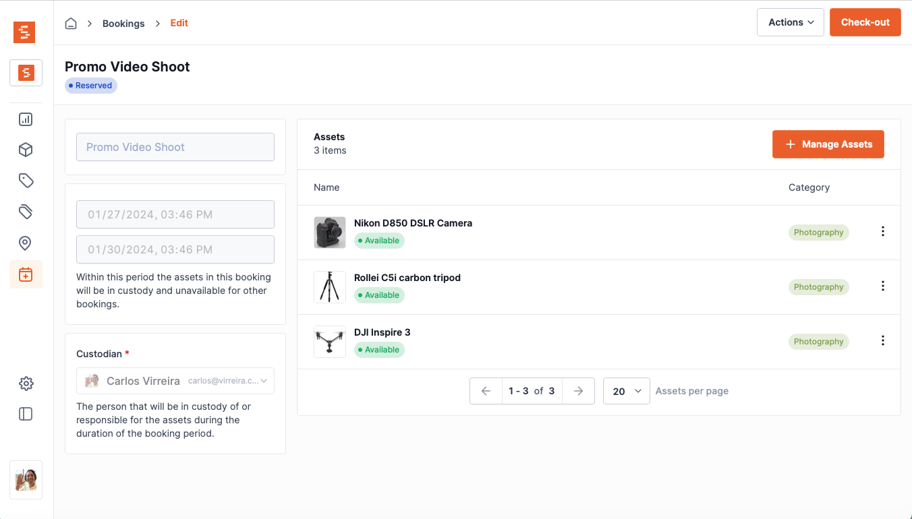The width and height of the screenshot is (912, 519).
Task: Click the single tag icon in sidebar
Action: (x=26, y=181)
